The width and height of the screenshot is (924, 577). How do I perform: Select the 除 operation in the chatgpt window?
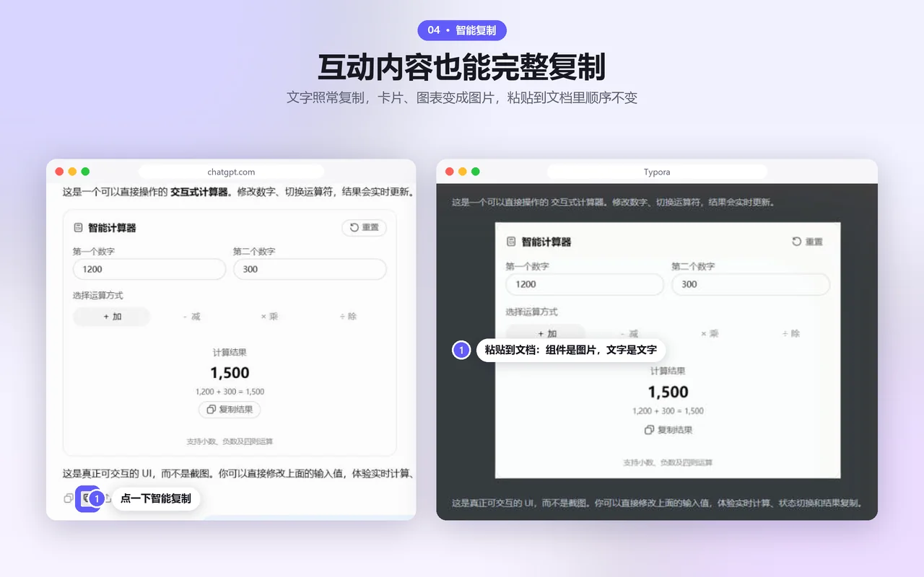[348, 317]
